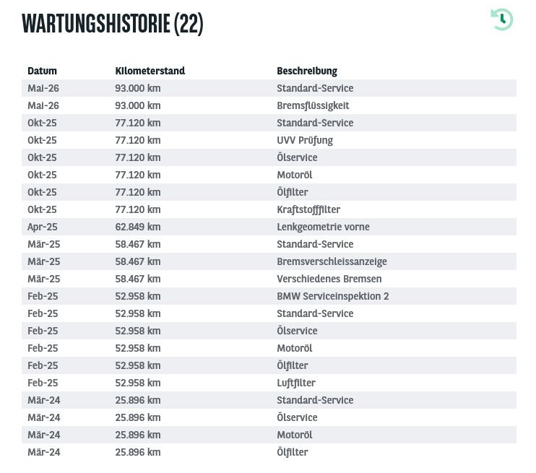536x473 pixels.
Task: Click the last Ölfilter entry at 25.896 km
Action: pyautogui.click(x=293, y=452)
